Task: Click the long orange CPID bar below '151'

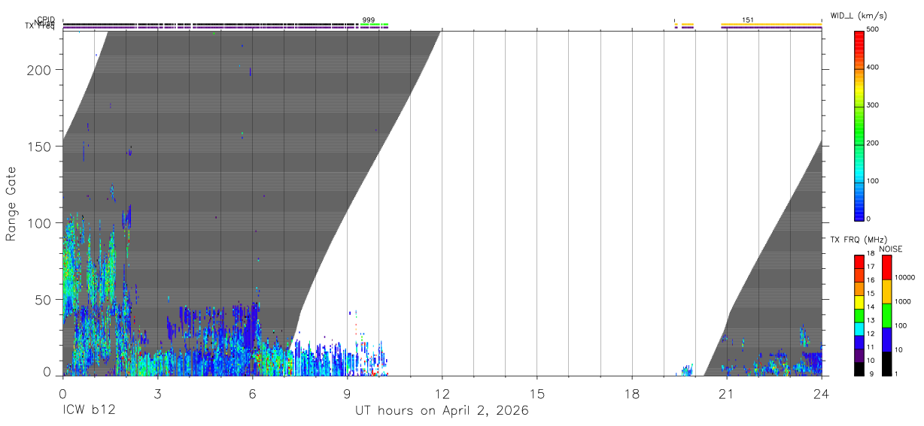Action: [x=771, y=25]
